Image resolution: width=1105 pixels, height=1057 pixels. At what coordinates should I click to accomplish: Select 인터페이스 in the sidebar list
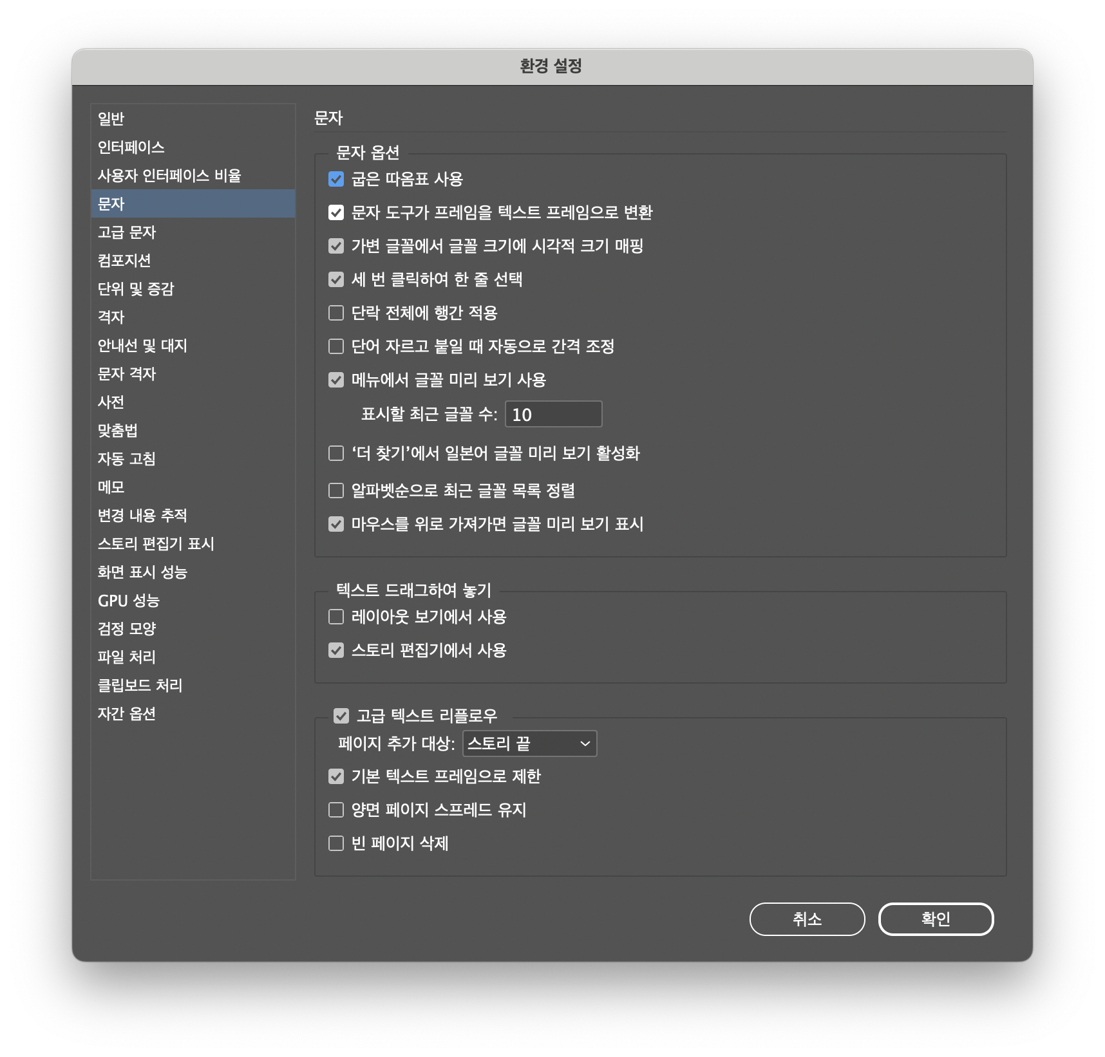193,147
